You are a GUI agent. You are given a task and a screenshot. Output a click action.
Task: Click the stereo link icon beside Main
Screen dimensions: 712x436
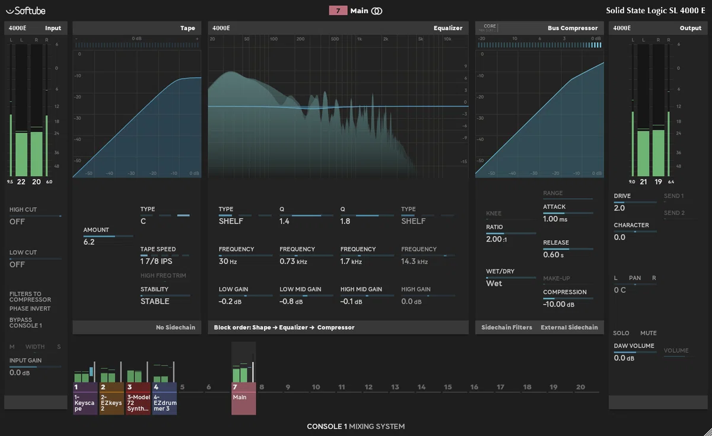tap(377, 11)
